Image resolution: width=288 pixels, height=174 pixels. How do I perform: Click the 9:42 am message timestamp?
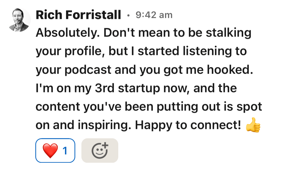click(154, 15)
